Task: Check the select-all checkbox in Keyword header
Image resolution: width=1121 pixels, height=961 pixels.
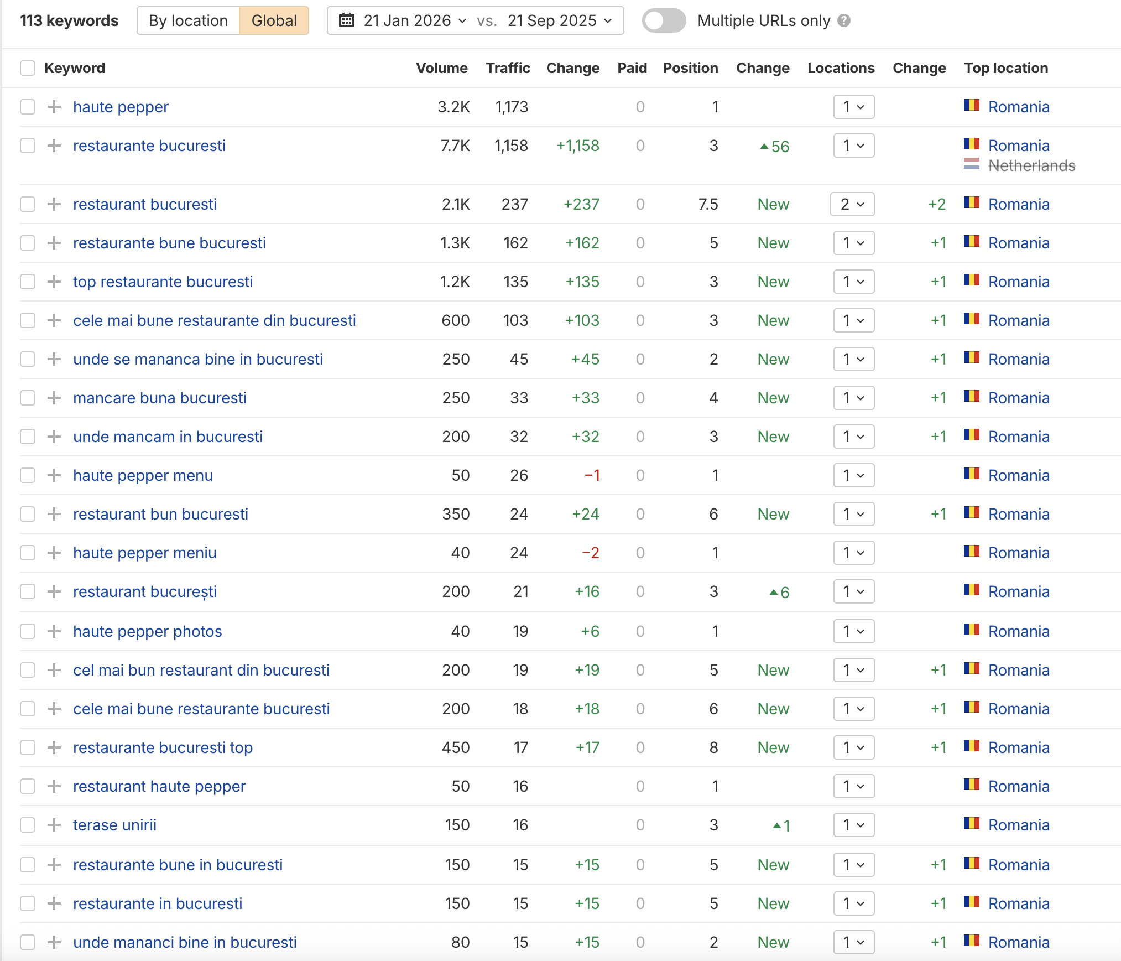Action: (28, 68)
